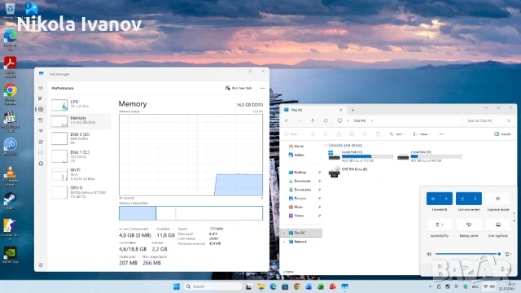Select the DVD RW Drive in This PC
This screenshot has width=521, height=293.
tap(348, 172)
